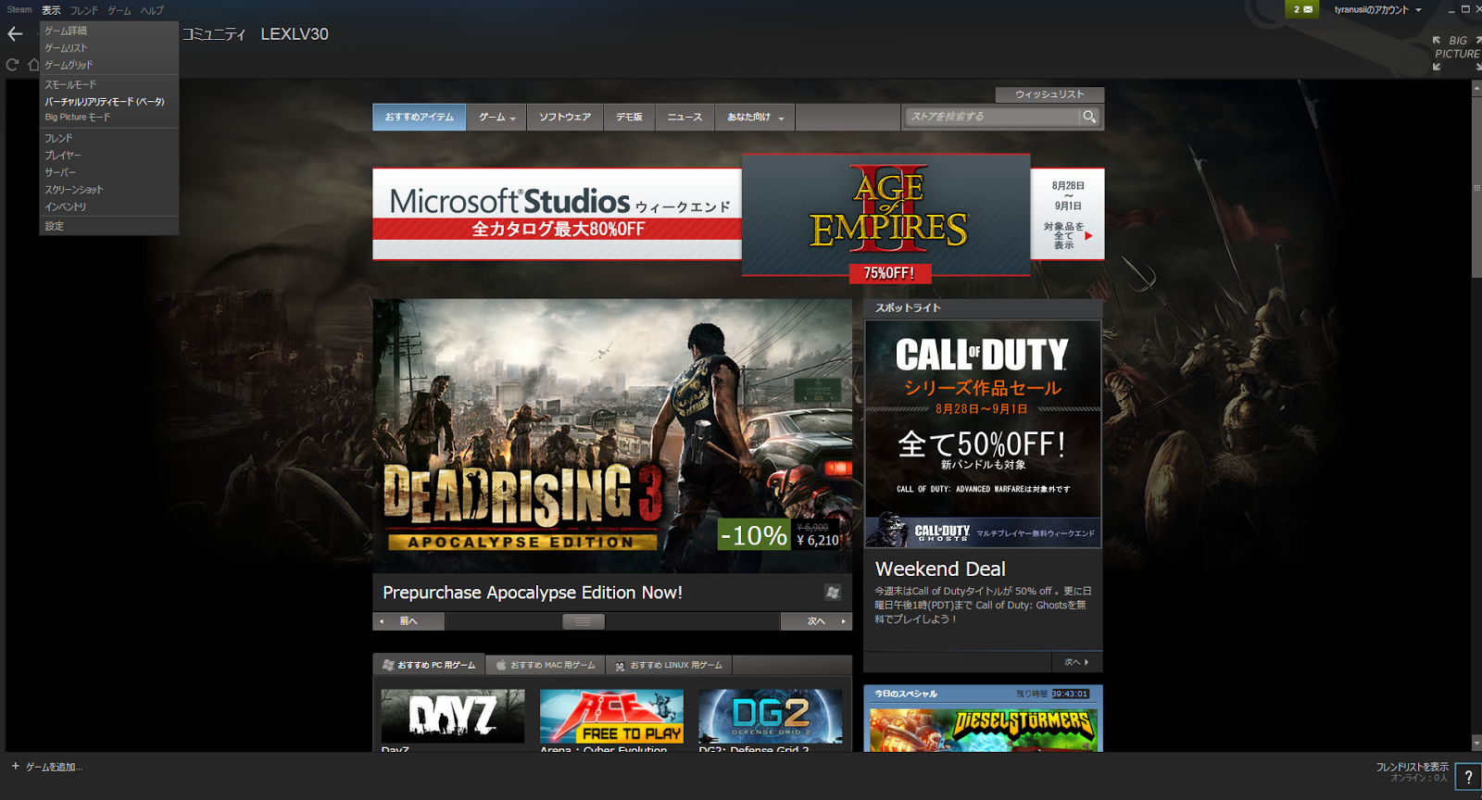The width and height of the screenshot is (1482, 800).
Task: Switch to スモールモード in the menu
Action: coord(108,84)
